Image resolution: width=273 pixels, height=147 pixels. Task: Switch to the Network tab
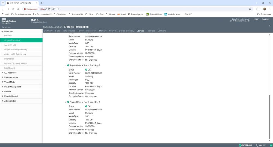[113, 31]
